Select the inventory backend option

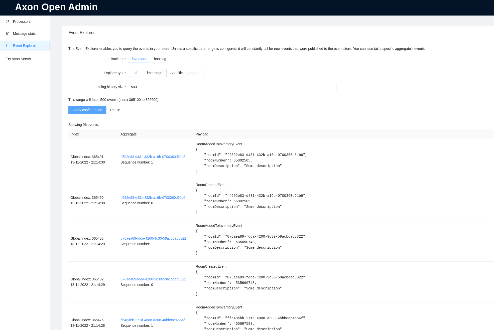139,59
